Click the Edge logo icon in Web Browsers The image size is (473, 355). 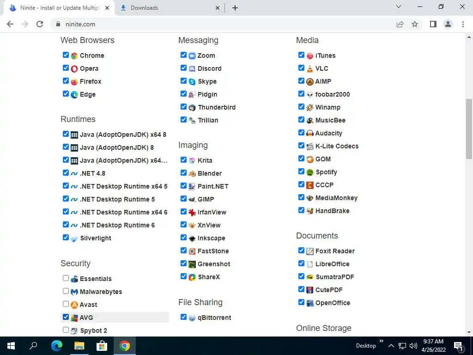click(x=74, y=95)
